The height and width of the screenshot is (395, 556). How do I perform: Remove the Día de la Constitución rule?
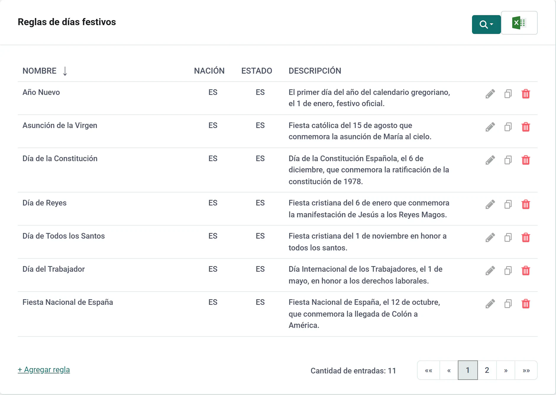click(526, 160)
